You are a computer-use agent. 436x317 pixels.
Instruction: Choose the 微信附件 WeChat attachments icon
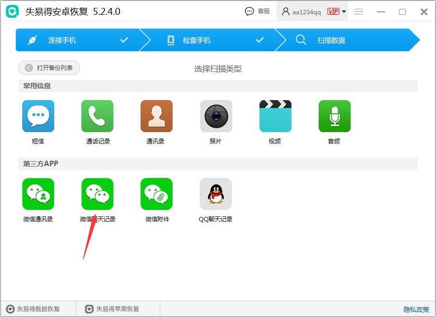(x=156, y=194)
